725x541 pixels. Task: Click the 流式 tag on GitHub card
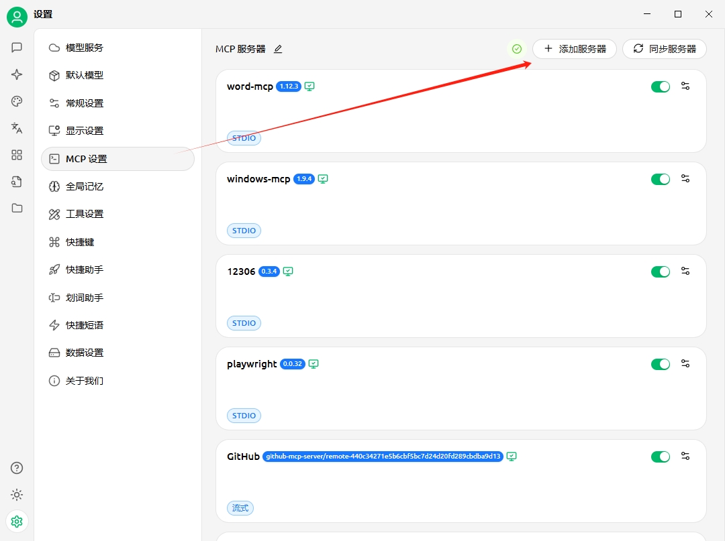pos(240,508)
